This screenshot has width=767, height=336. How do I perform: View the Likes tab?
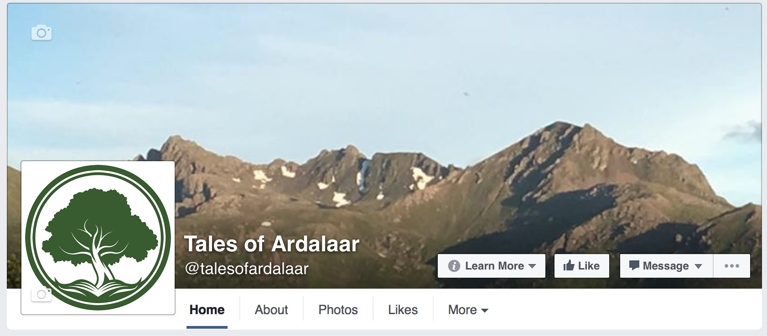[x=403, y=310]
